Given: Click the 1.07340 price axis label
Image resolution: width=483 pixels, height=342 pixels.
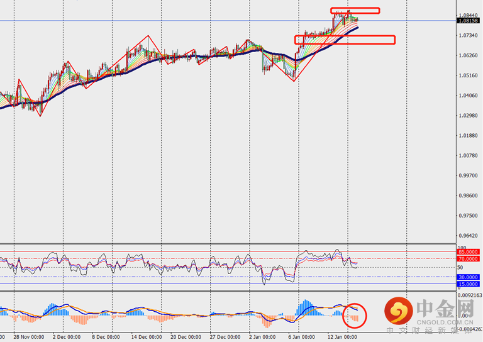Looking at the screenshot, I should [x=469, y=35].
